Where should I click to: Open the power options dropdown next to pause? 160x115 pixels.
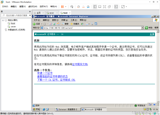coord(66,7)
